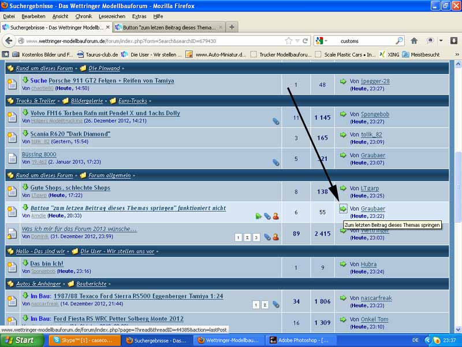The image size is (462, 347).
Task: Open the Chronik menu
Action: tap(84, 16)
